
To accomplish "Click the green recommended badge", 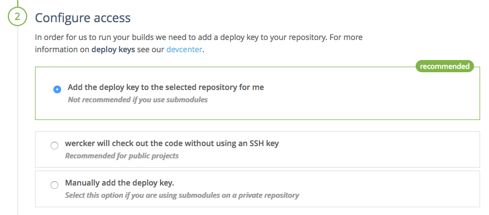I will coord(445,66).
